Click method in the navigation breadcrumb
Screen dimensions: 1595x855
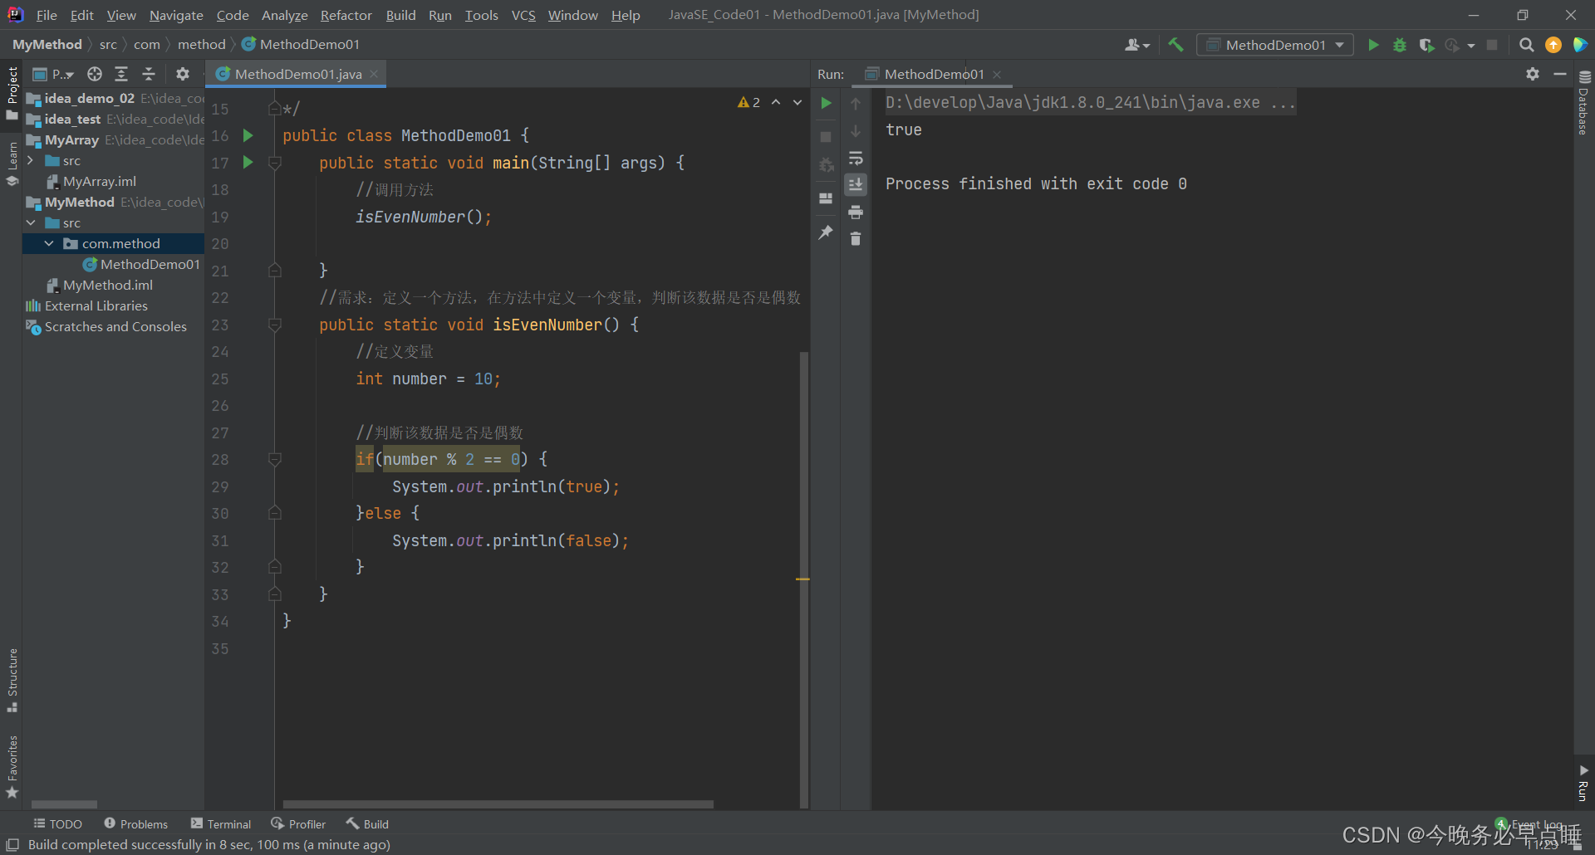click(x=201, y=44)
